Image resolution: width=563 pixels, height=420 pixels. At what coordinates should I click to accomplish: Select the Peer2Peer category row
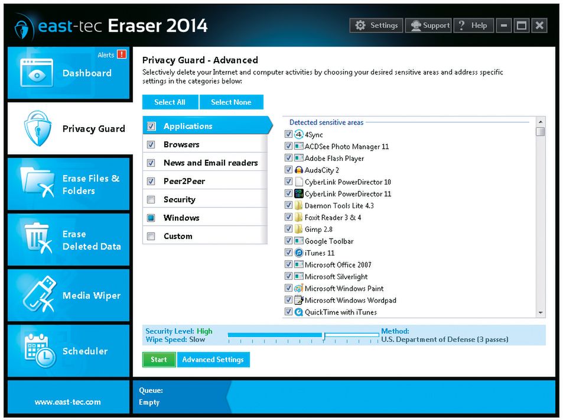pos(205,181)
